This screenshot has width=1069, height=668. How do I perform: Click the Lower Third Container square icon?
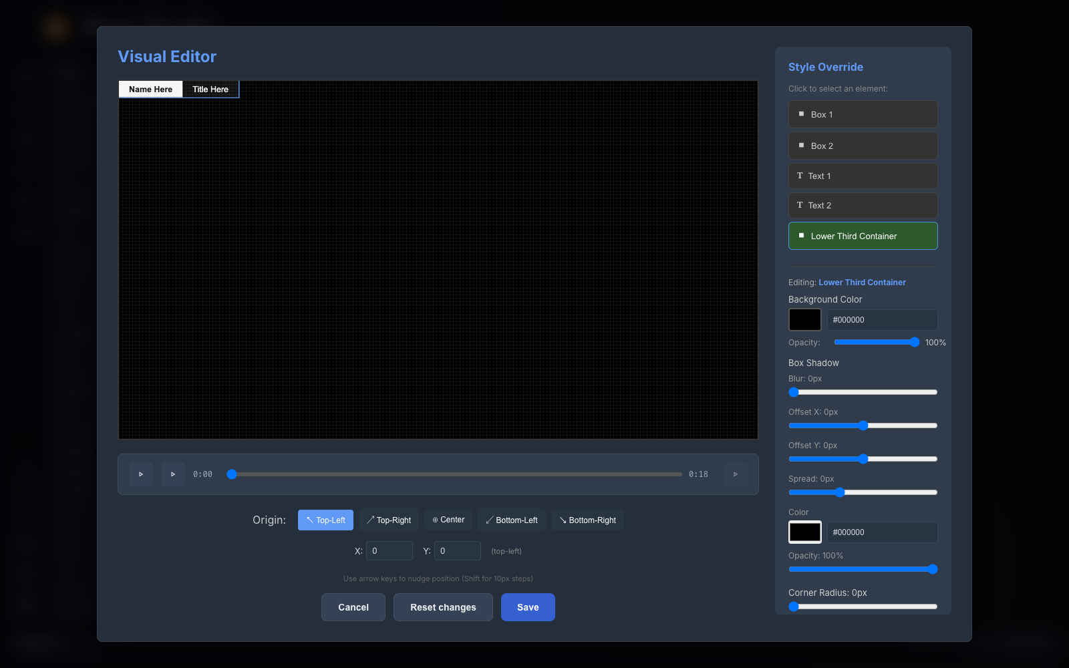[801, 235]
